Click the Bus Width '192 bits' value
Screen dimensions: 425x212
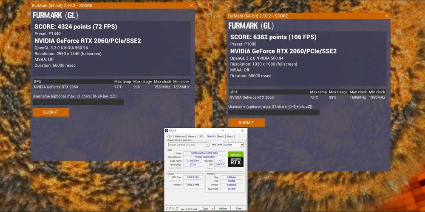point(232,189)
